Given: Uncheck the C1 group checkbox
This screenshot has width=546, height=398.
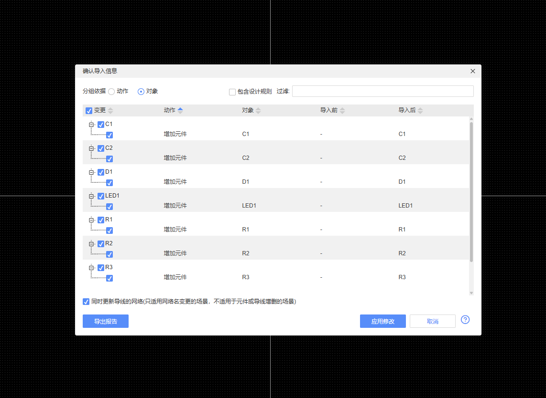Looking at the screenshot, I should [x=101, y=125].
